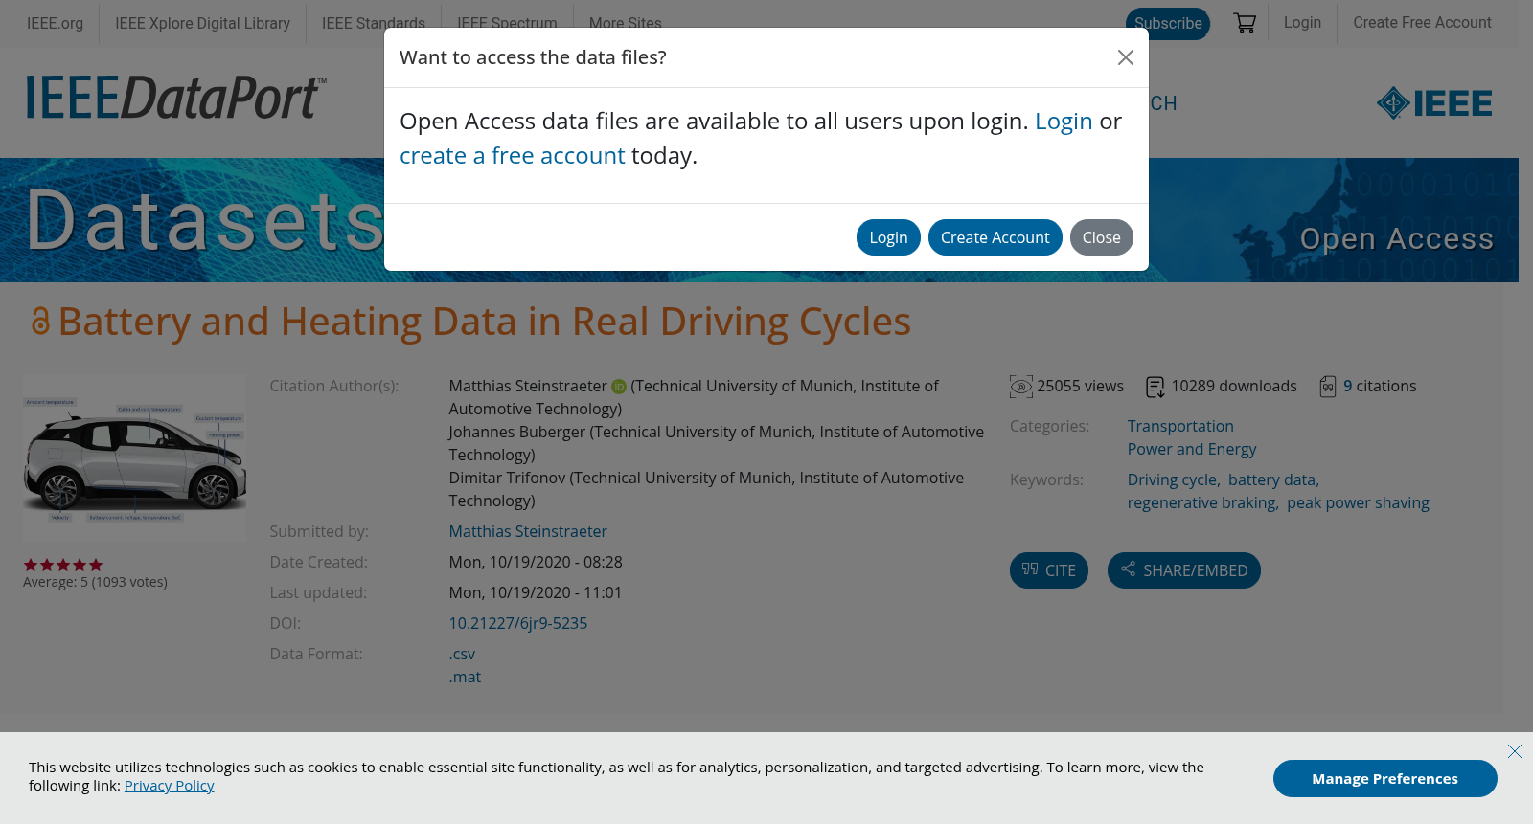Screen dimensions: 1533x824
Task: Open IEEE Xplore Digital Library link
Action: 202,23
